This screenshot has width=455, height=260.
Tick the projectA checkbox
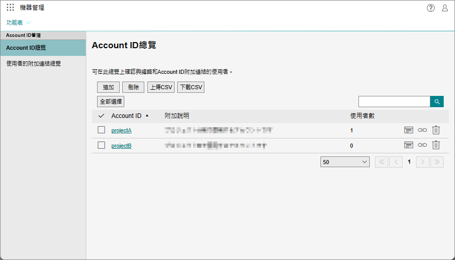tap(101, 130)
